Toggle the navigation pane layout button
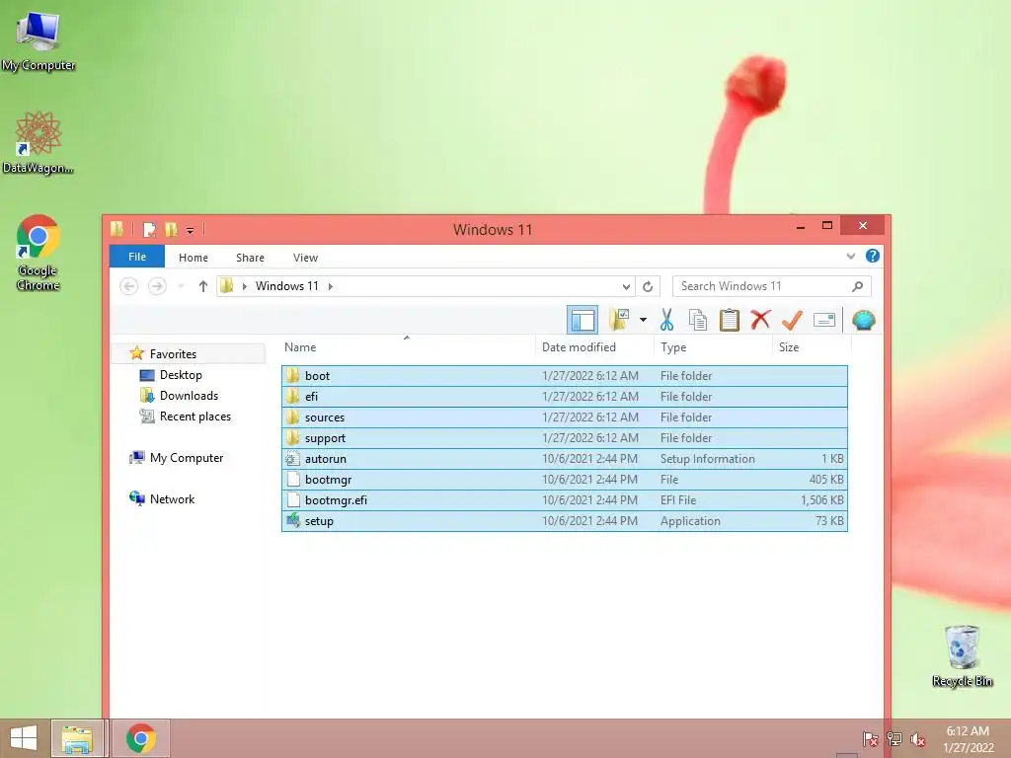Image resolution: width=1011 pixels, height=758 pixels. [583, 320]
